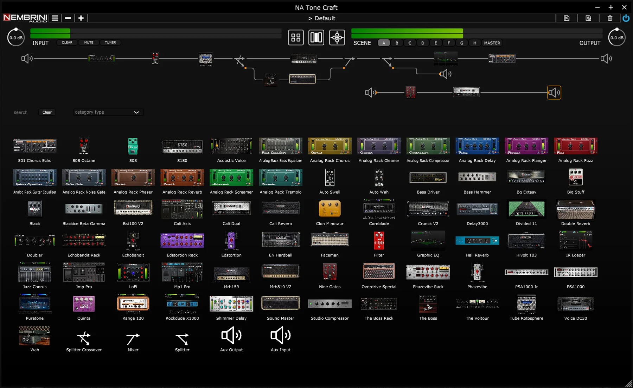Switch to Scene B
The width and height of the screenshot is (633, 388).
(x=397, y=43)
